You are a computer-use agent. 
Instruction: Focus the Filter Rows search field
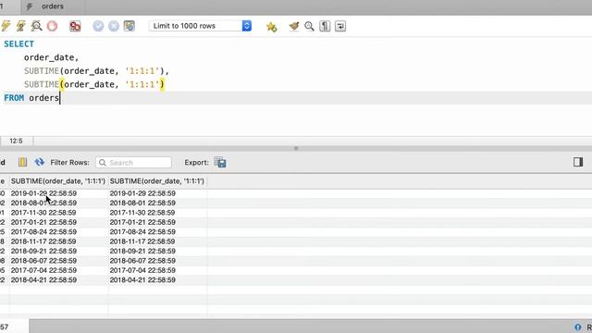click(x=133, y=163)
